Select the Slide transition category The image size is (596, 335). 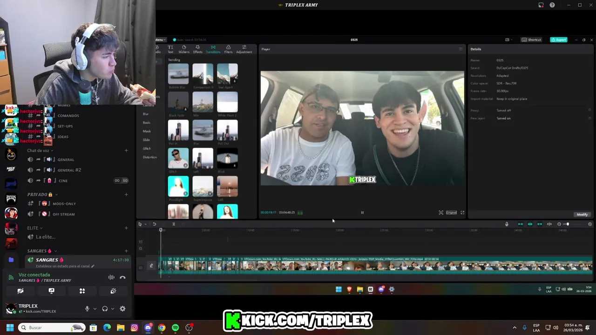146,140
